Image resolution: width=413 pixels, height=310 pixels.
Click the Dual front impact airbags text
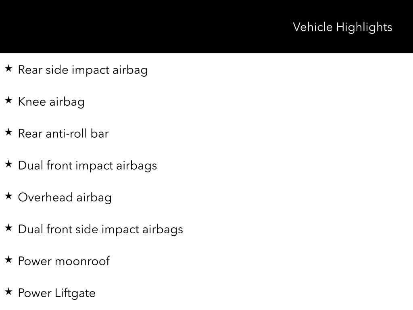click(x=87, y=165)
